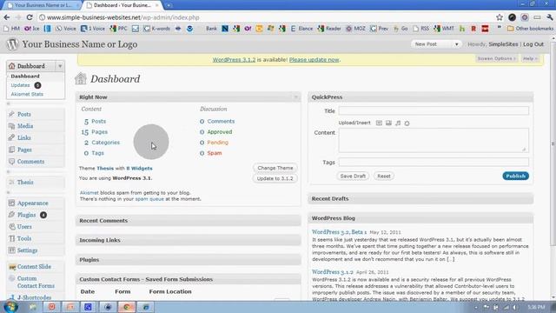The width and height of the screenshot is (556, 313).
Task: View Spam comments link
Action: click(215, 153)
